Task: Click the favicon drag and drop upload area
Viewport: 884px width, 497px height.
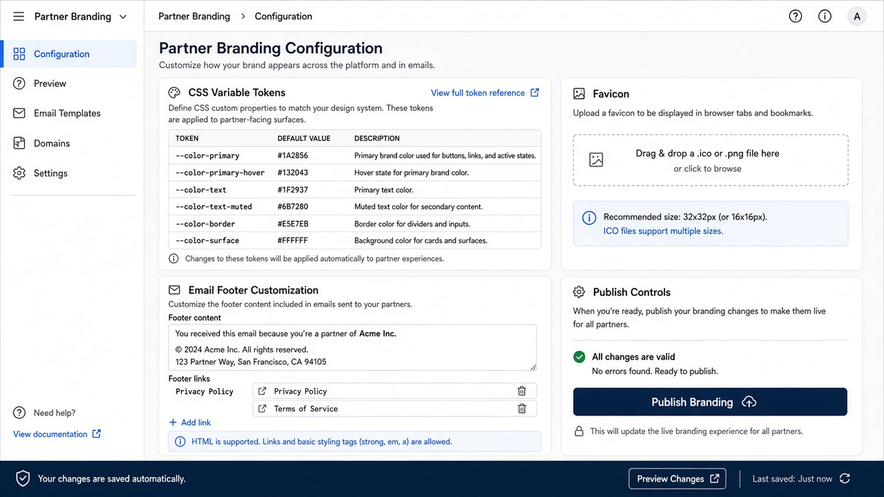Action: (710, 160)
